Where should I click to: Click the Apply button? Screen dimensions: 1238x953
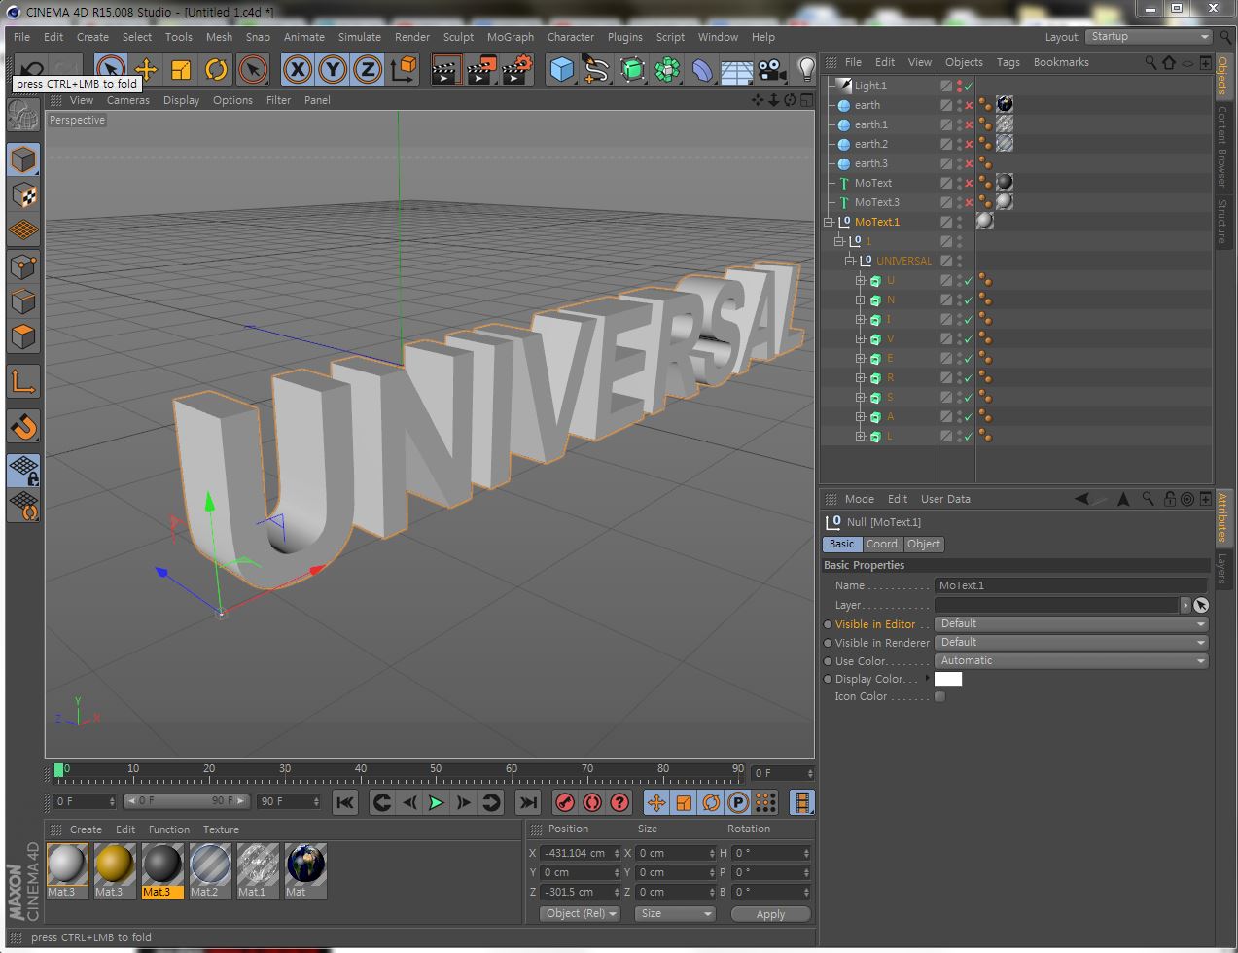[x=770, y=914]
